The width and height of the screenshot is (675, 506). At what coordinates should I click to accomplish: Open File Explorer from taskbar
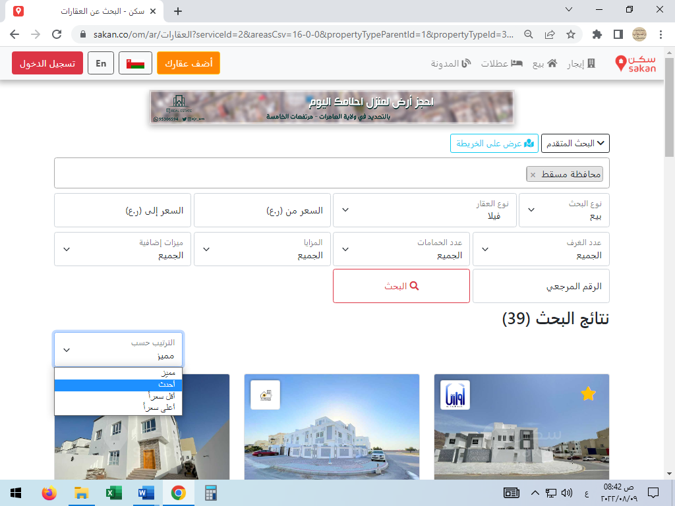tap(81, 493)
